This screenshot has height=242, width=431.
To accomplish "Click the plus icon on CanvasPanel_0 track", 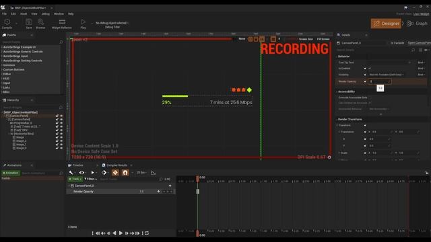I will [170, 186].
